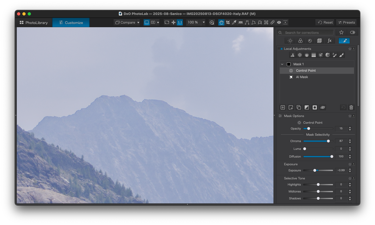Open the 100 % zoom level dropdown

(204, 22)
